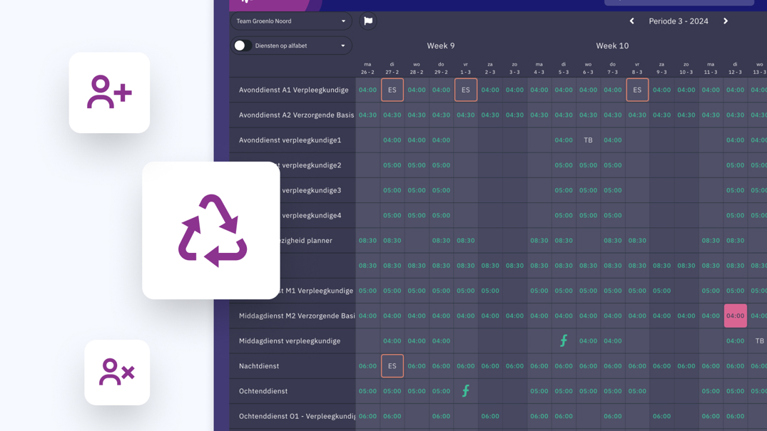The image size is (767, 431).
Task: Click the Periode 3 - 2024 label
Action: coord(678,21)
